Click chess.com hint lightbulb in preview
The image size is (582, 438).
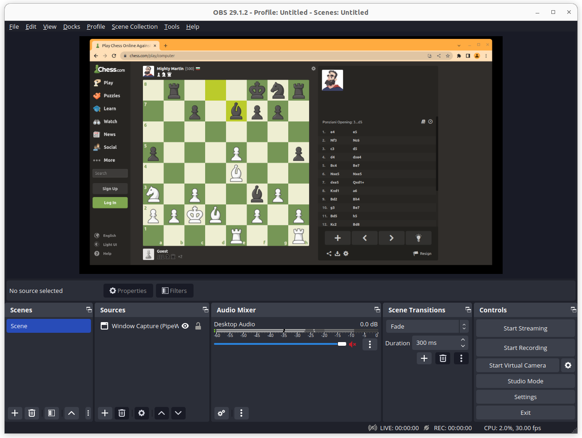pyautogui.click(x=418, y=238)
